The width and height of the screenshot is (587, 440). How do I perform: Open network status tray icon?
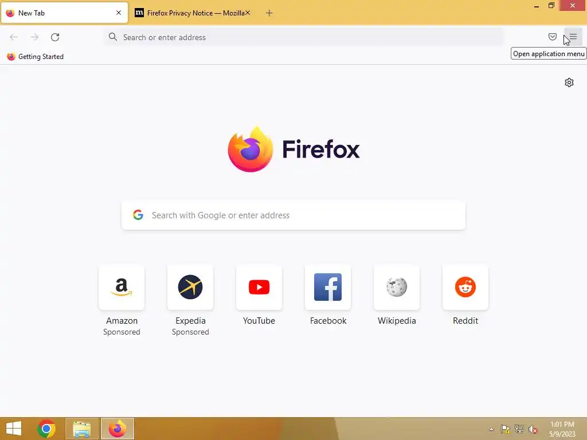coord(519,429)
